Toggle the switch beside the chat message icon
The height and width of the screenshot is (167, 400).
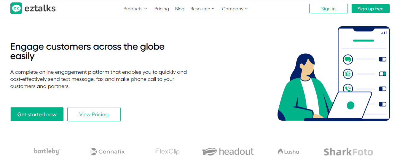383,59
